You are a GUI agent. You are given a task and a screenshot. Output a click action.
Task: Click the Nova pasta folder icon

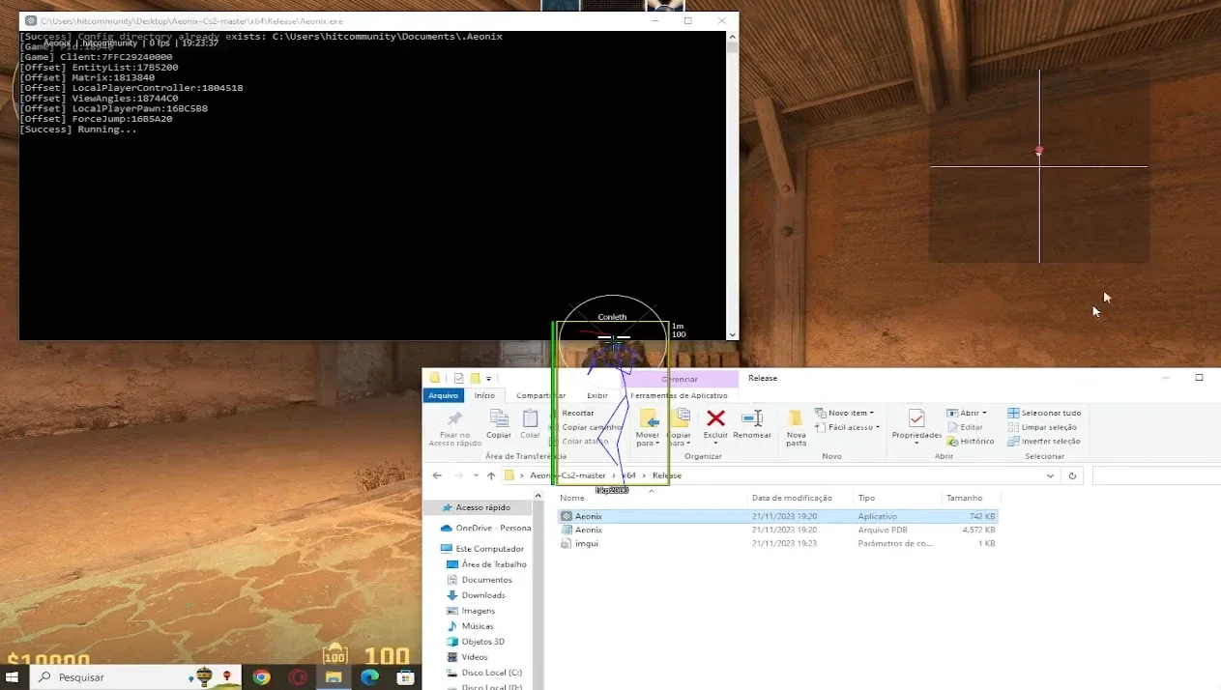[x=796, y=417]
